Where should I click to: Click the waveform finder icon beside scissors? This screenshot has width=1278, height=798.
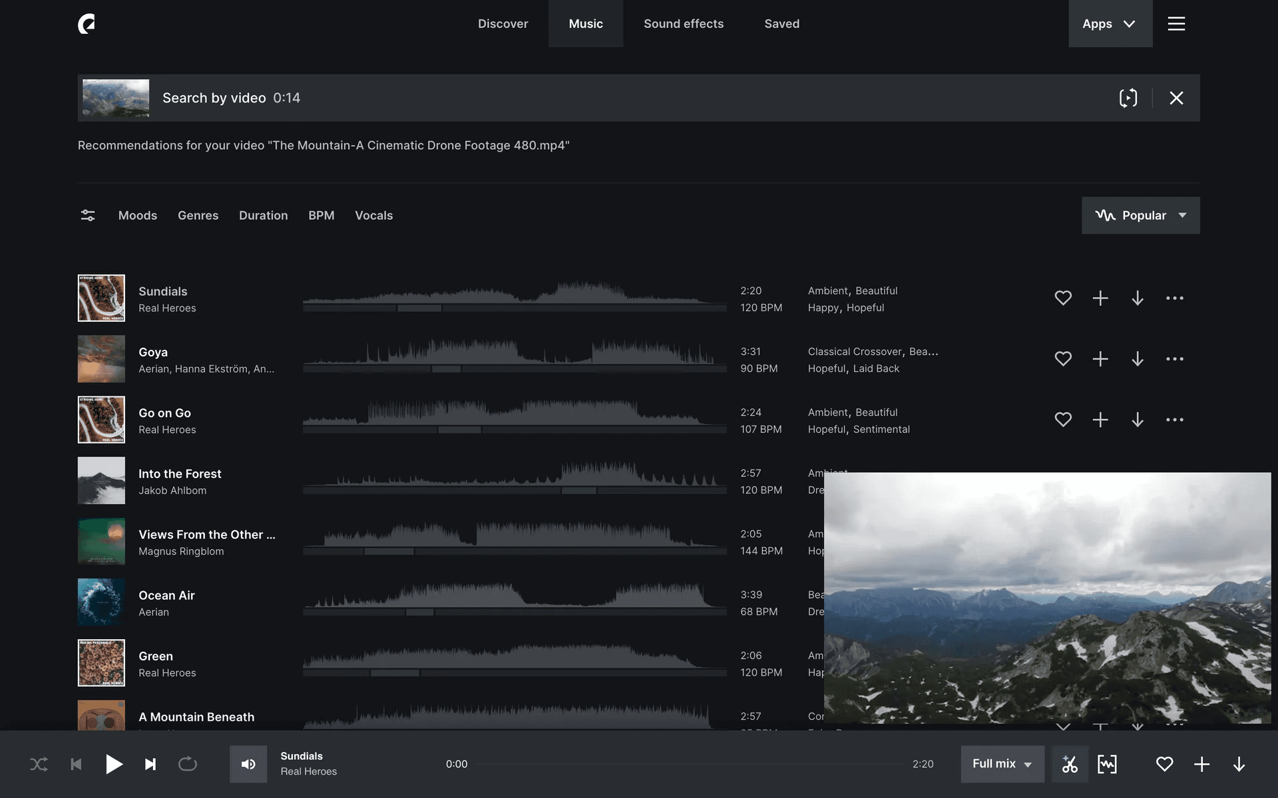[x=1107, y=764]
